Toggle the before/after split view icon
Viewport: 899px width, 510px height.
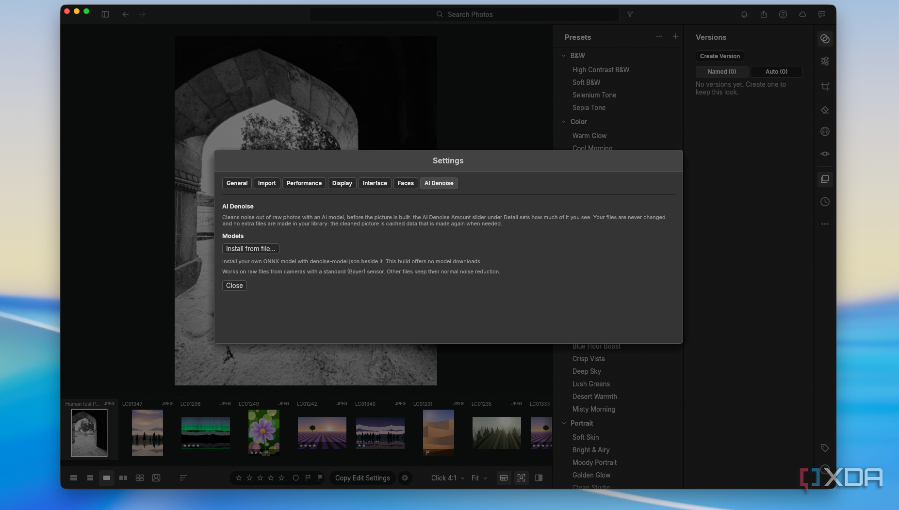point(539,478)
